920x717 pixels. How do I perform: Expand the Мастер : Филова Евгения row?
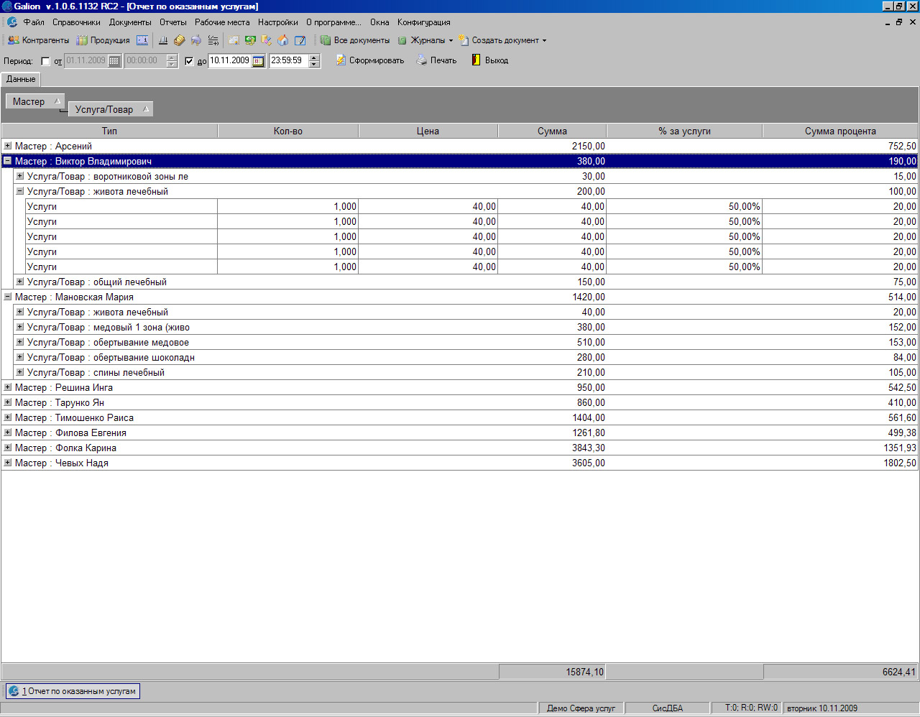[8, 432]
